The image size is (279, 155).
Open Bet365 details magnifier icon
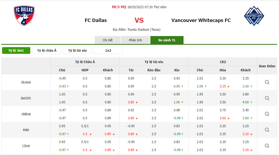click(267, 98)
